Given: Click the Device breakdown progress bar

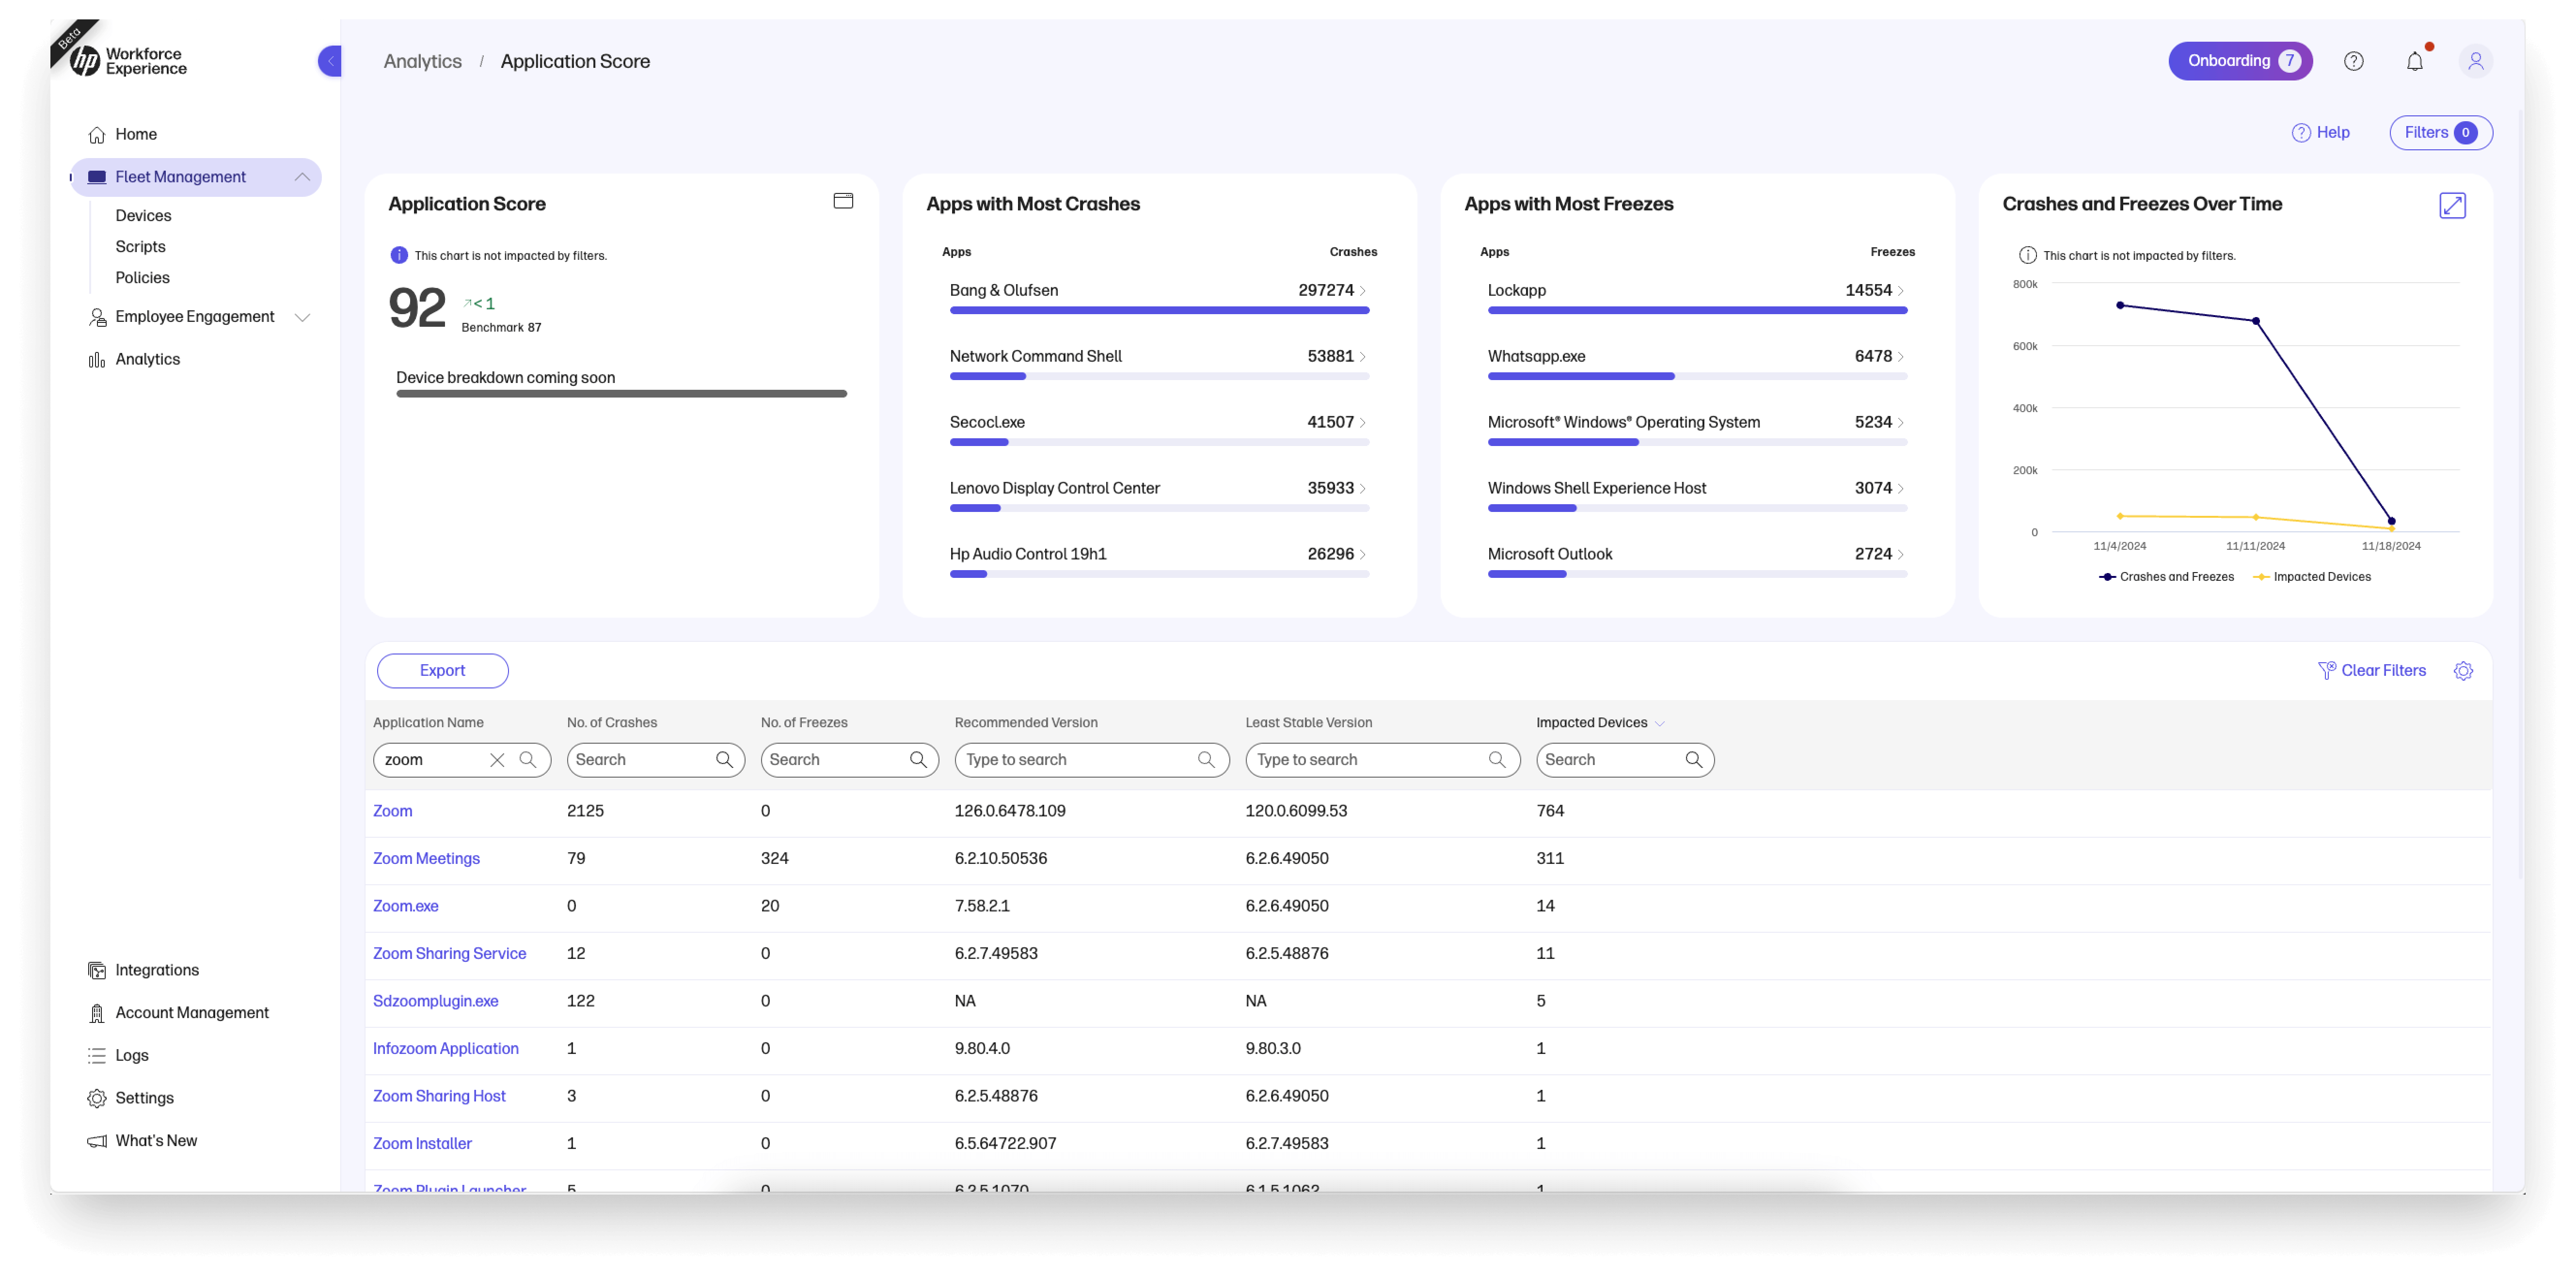Looking at the screenshot, I should [621, 394].
